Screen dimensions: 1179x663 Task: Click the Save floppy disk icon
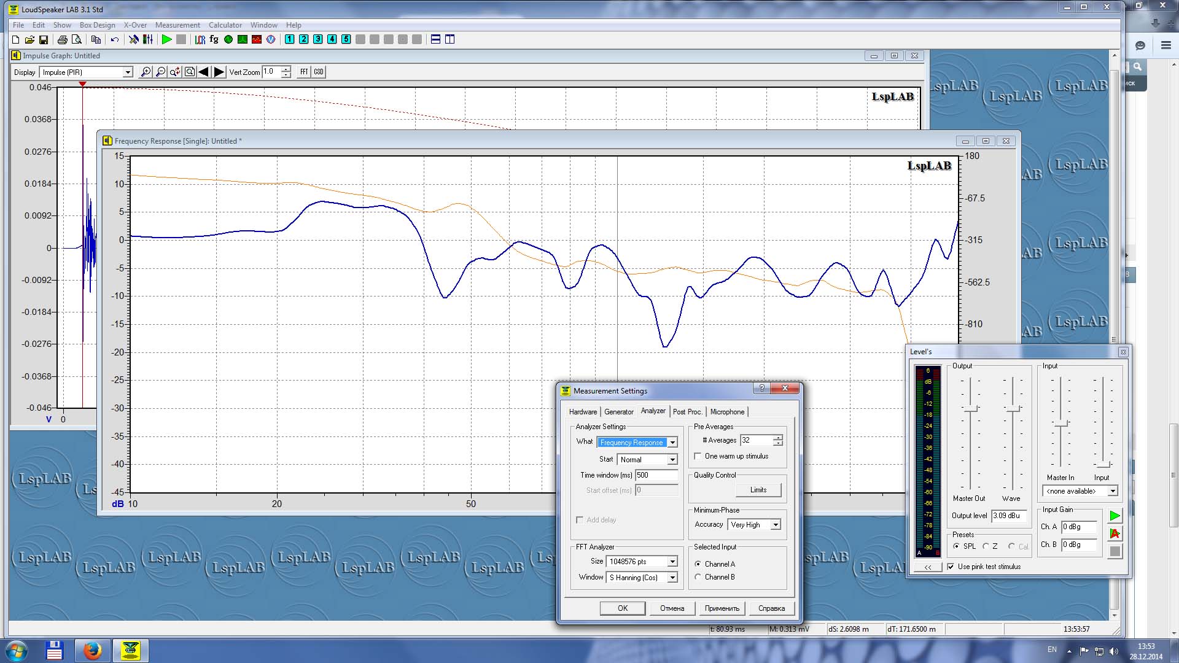pyautogui.click(x=44, y=39)
